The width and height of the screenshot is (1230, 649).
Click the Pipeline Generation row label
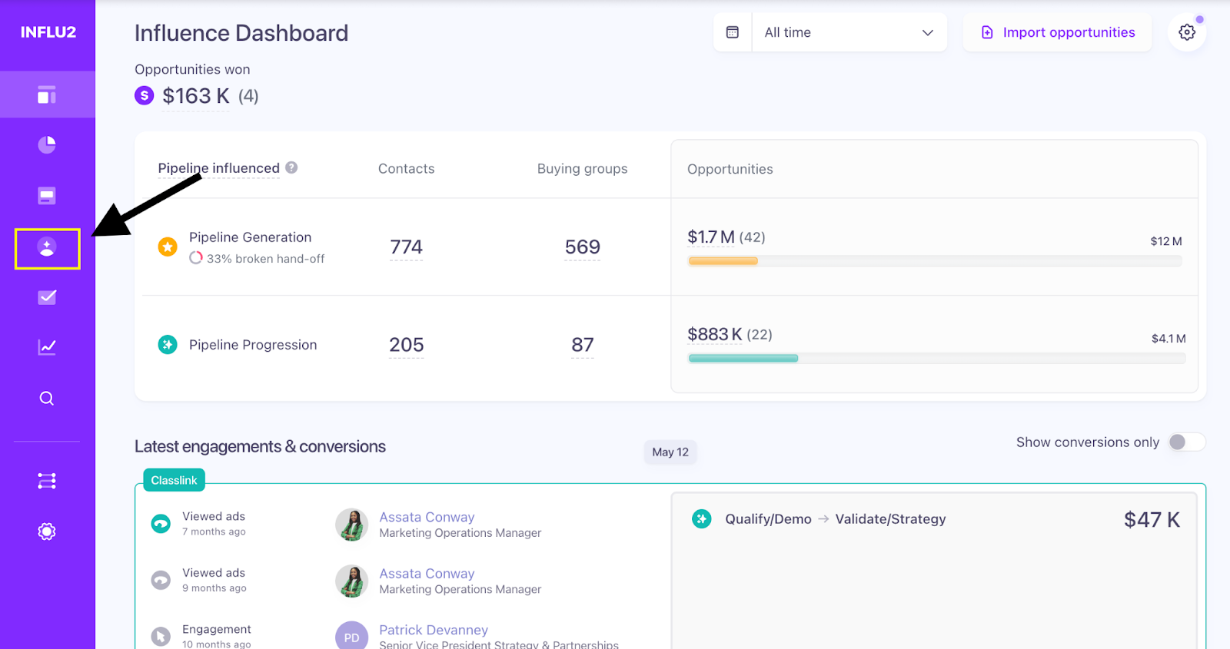click(x=250, y=237)
